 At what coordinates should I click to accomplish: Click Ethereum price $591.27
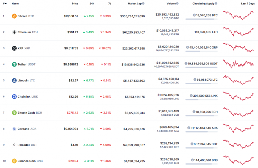coord(73,32)
